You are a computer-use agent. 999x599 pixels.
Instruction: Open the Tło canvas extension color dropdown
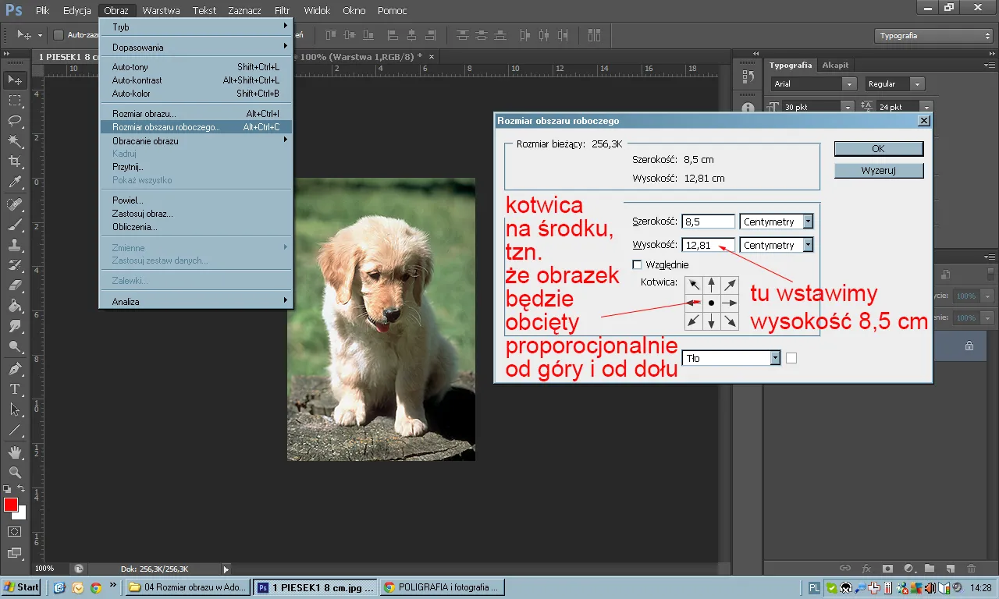(774, 357)
